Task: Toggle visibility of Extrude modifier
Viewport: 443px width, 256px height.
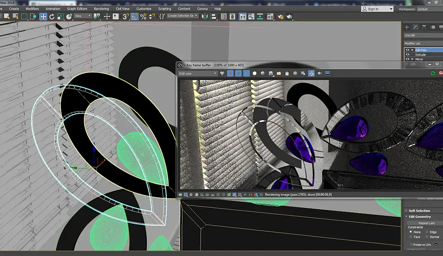Action: coord(407,55)
